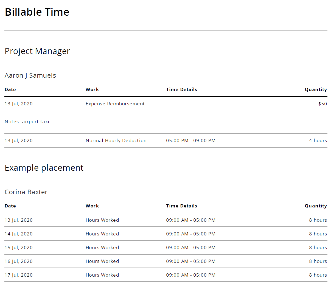Screen dimensions: 331x284
Task: Click the Expense Reimbursement work entry
Action: click(x=115, y=104)
